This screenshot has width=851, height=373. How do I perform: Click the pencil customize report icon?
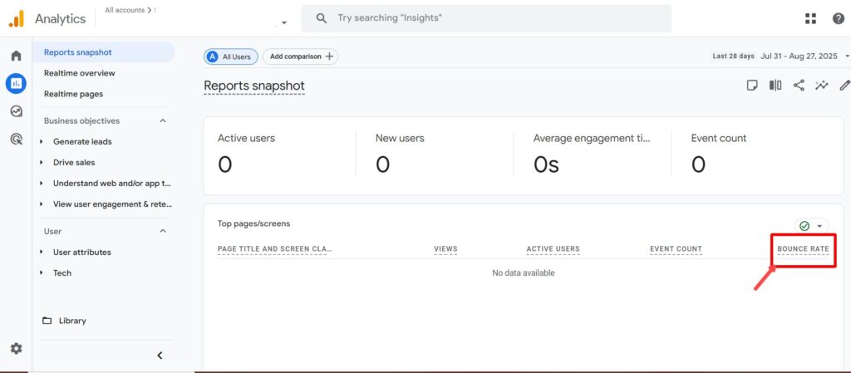[844, 85]
